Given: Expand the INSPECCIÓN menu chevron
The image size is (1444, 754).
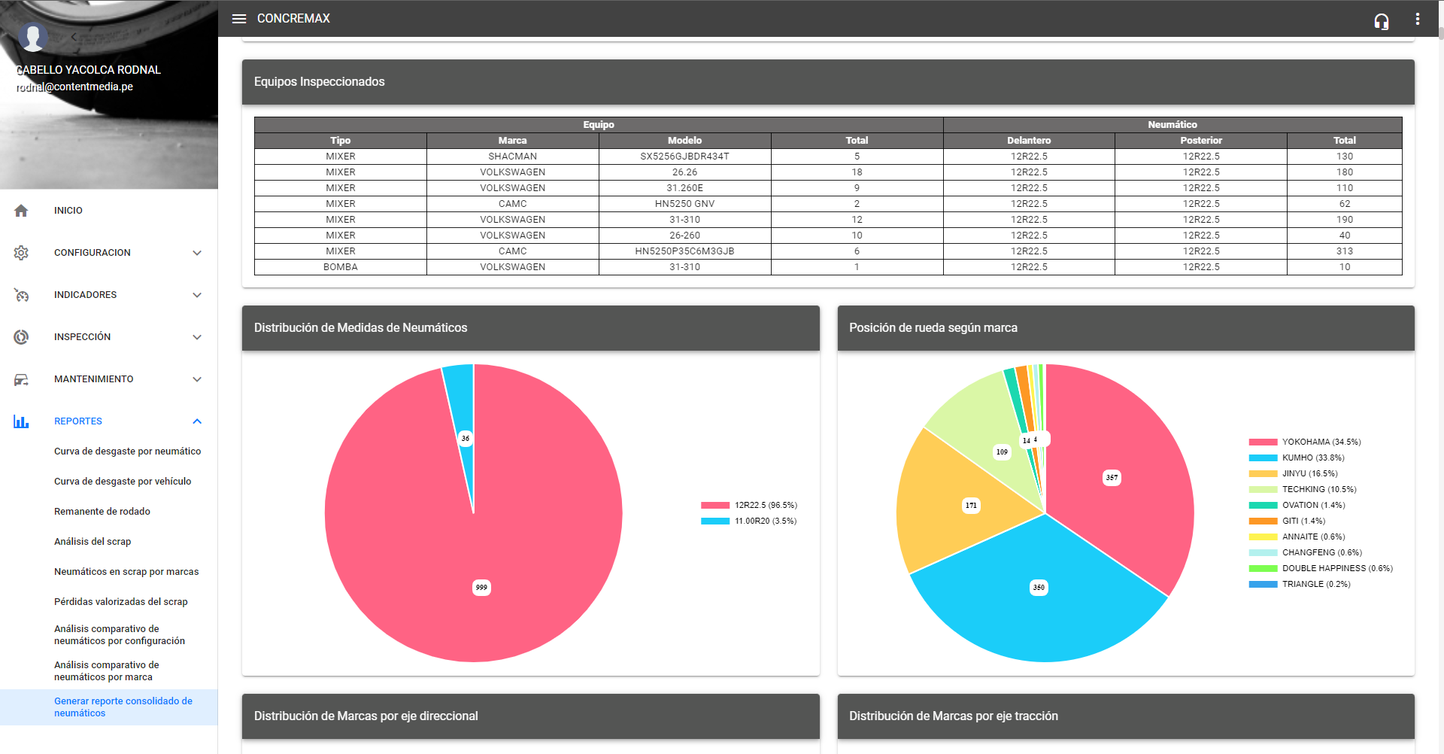Looking at the screenshot, I should [x=197, y=337].
